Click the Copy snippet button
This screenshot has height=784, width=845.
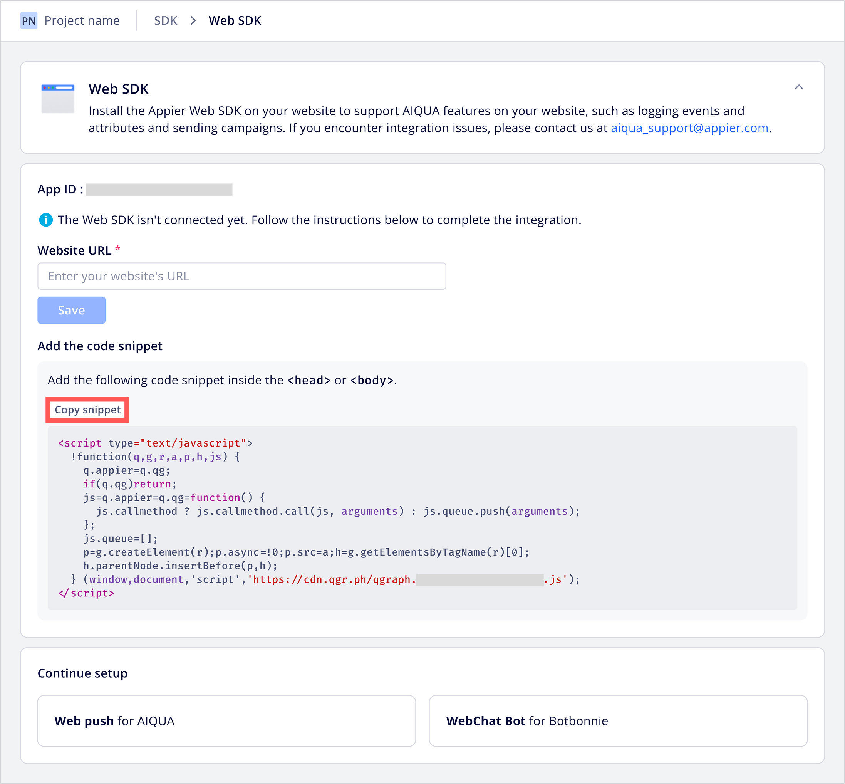[x=87, y=410]
